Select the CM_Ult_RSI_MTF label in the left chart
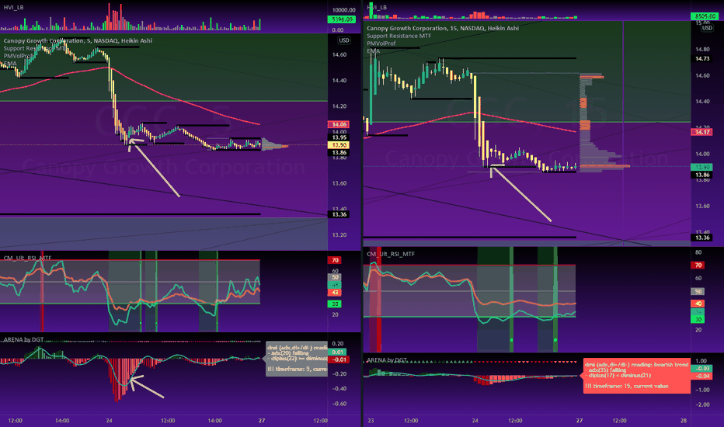 tap(28, 258)
